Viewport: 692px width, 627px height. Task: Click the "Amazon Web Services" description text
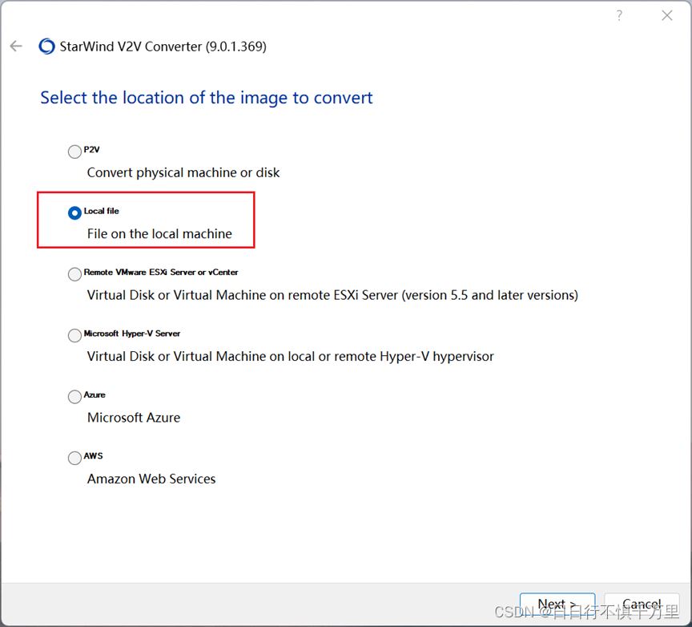pyautogui.click(x=151, y=479)
